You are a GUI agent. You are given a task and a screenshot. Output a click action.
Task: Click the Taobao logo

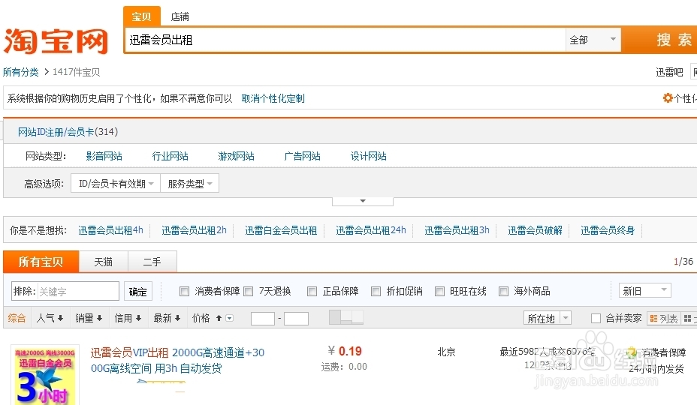[x=56, y=42]
